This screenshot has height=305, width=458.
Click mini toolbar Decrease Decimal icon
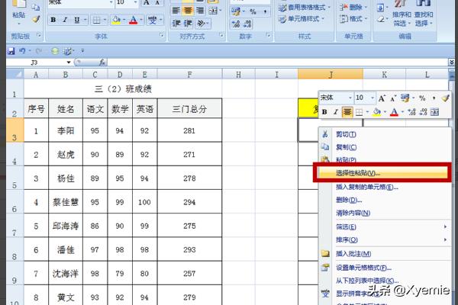423,112
